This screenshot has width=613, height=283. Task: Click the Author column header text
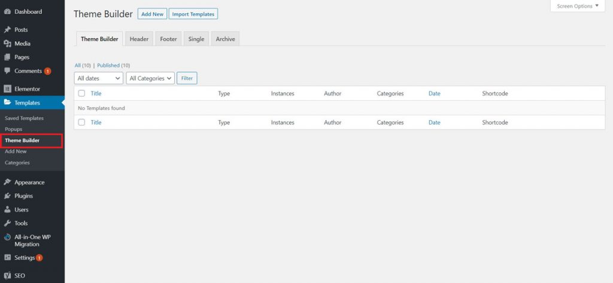click(333, 94)
